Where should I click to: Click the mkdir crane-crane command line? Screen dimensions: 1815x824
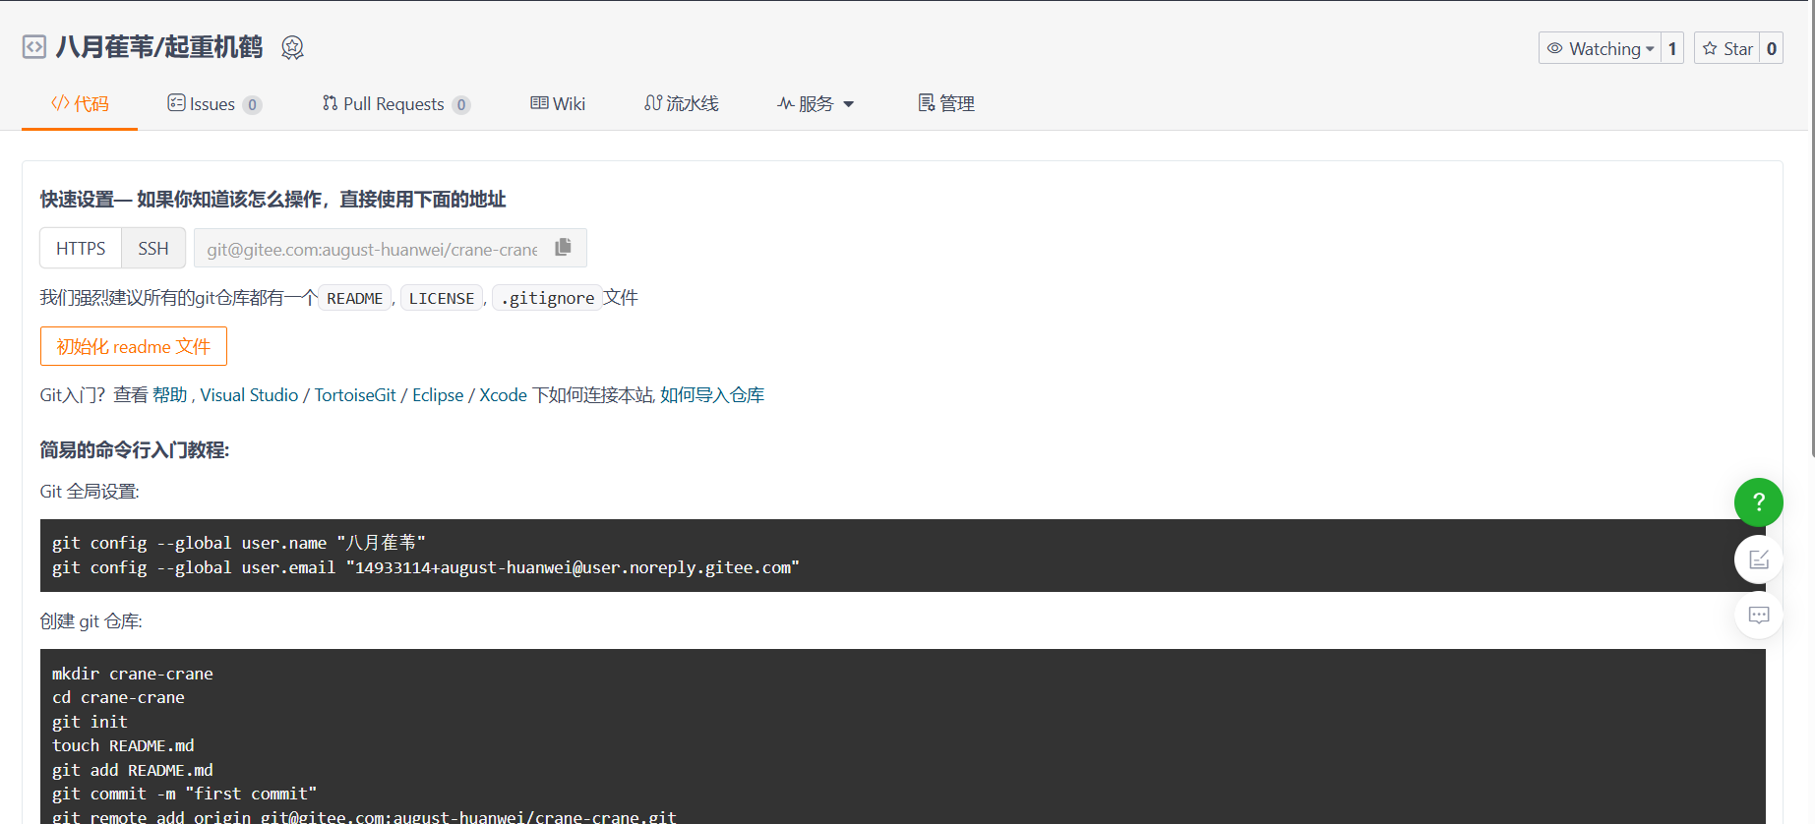click(x=133, y=674)
